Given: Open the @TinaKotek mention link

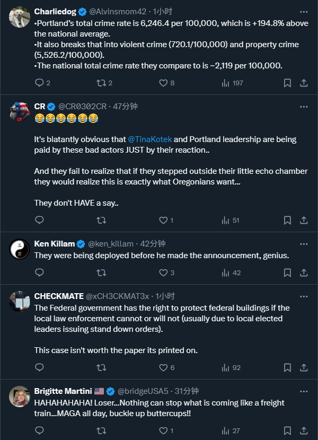Looking at the screenshot, I should pos(149,139).
